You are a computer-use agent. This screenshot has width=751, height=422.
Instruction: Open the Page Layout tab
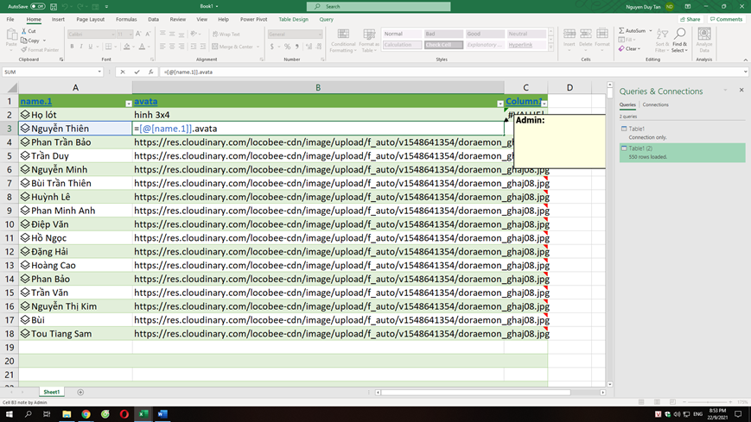coord(90,20)
